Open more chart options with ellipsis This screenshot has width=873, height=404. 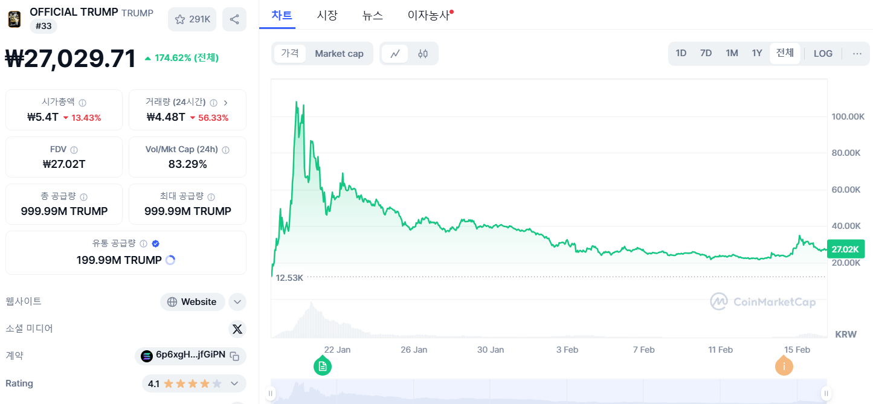857,53
